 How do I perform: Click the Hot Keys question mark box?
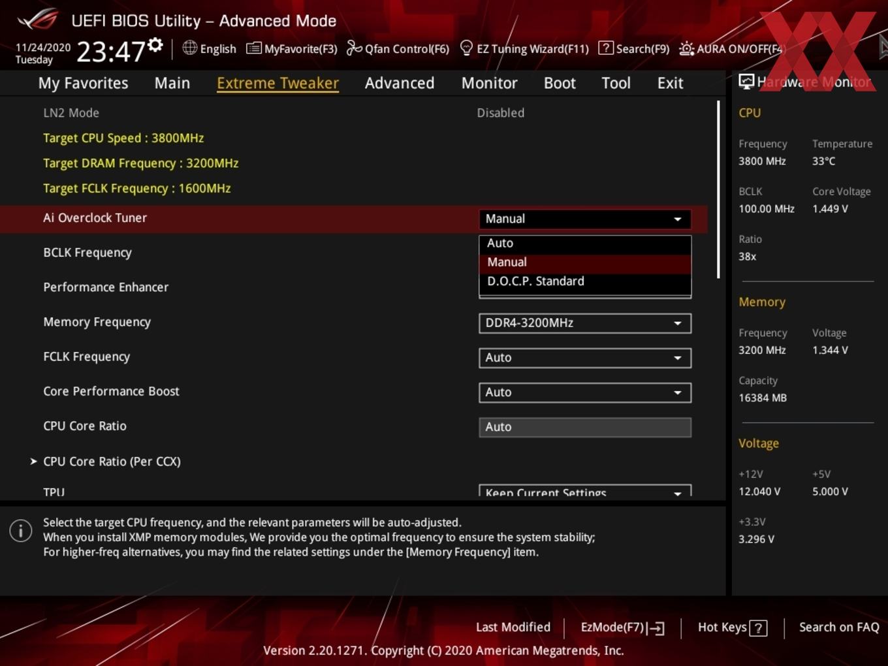(x=758, y=628)
